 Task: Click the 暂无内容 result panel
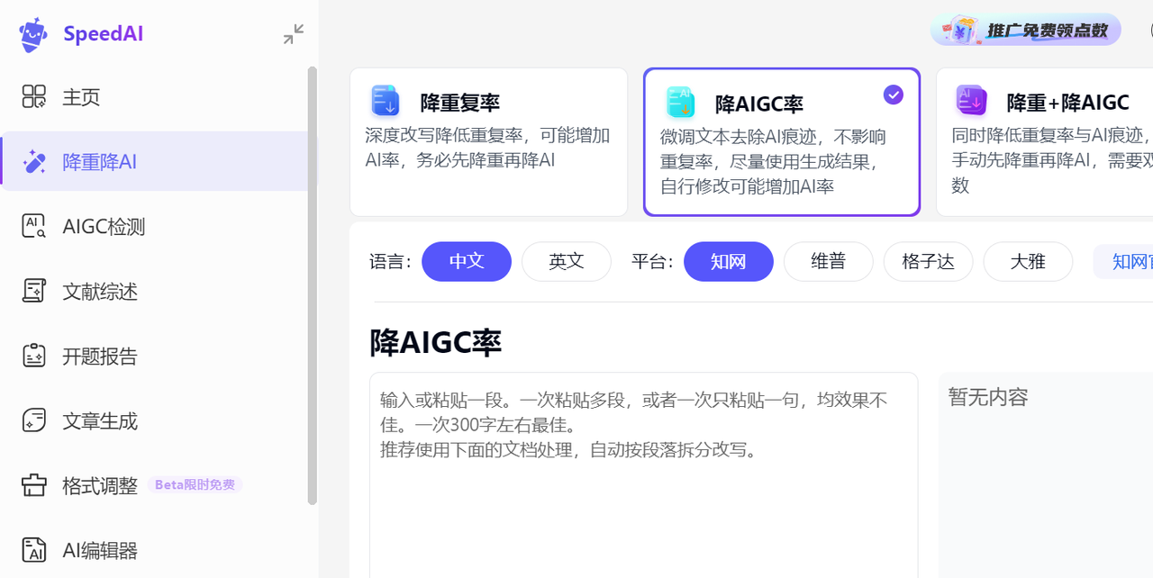(x=1046, y=475)
